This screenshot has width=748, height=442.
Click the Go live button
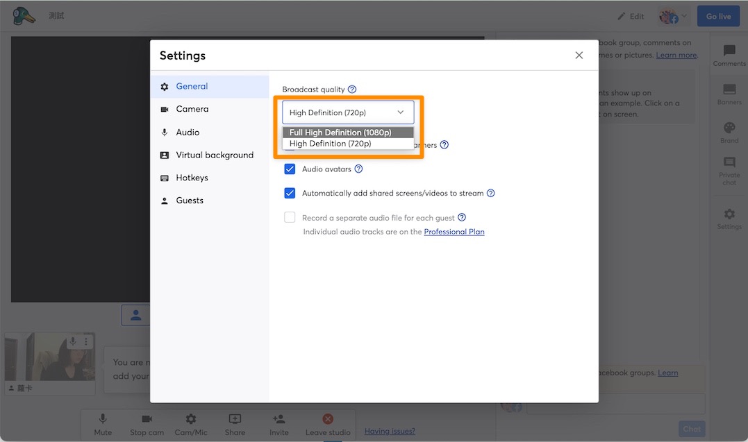718,16
